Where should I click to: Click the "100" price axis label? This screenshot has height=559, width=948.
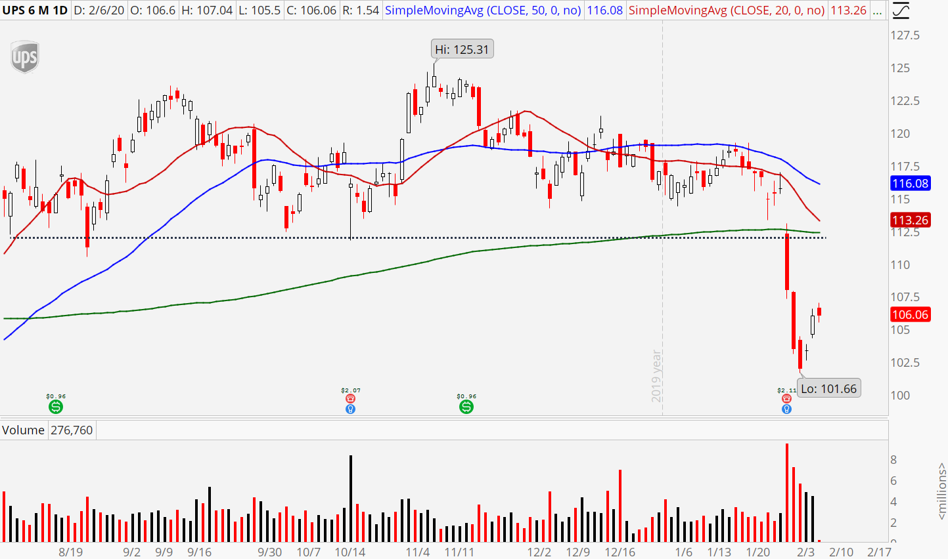900,396
